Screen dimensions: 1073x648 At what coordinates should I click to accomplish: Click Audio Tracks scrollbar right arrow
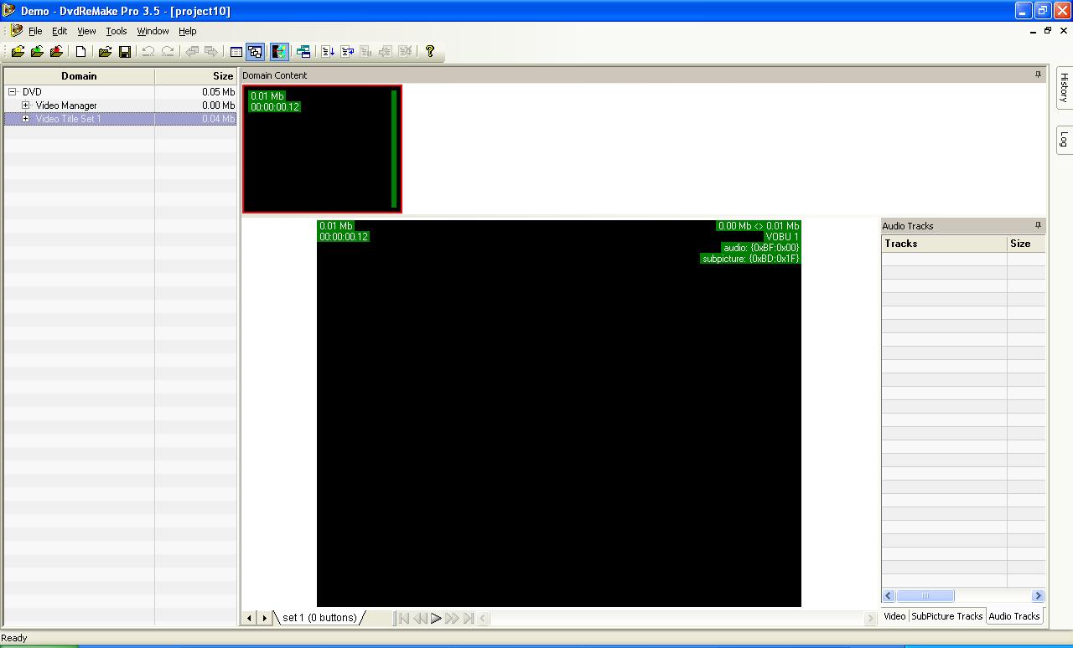tap(1038, 596)
